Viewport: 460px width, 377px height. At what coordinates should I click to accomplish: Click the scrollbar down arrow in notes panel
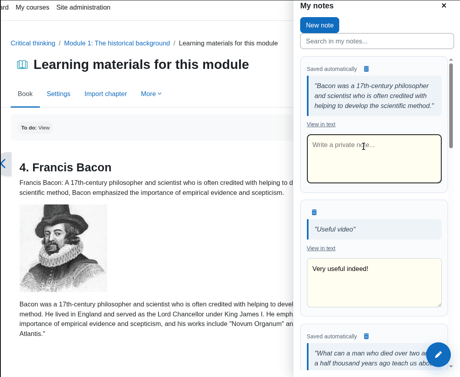click(451, 366)
